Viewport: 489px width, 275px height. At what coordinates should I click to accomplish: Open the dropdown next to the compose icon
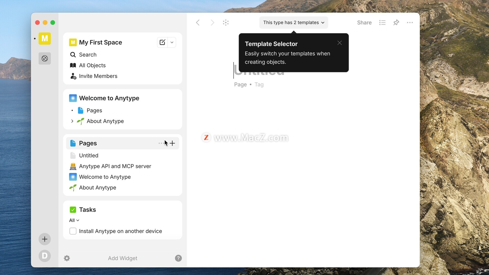(x=172, y=42)
